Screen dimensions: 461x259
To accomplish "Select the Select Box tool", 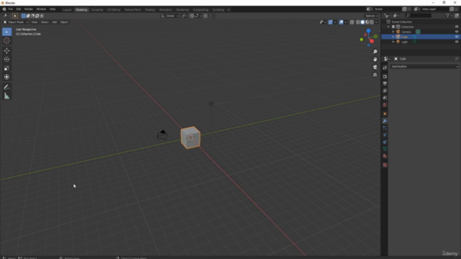I will coord(6,32).
